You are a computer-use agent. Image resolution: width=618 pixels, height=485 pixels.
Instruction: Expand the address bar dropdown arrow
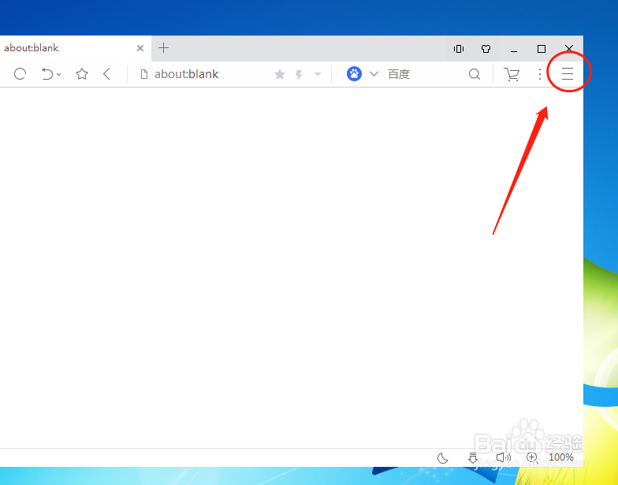[317, 74]
